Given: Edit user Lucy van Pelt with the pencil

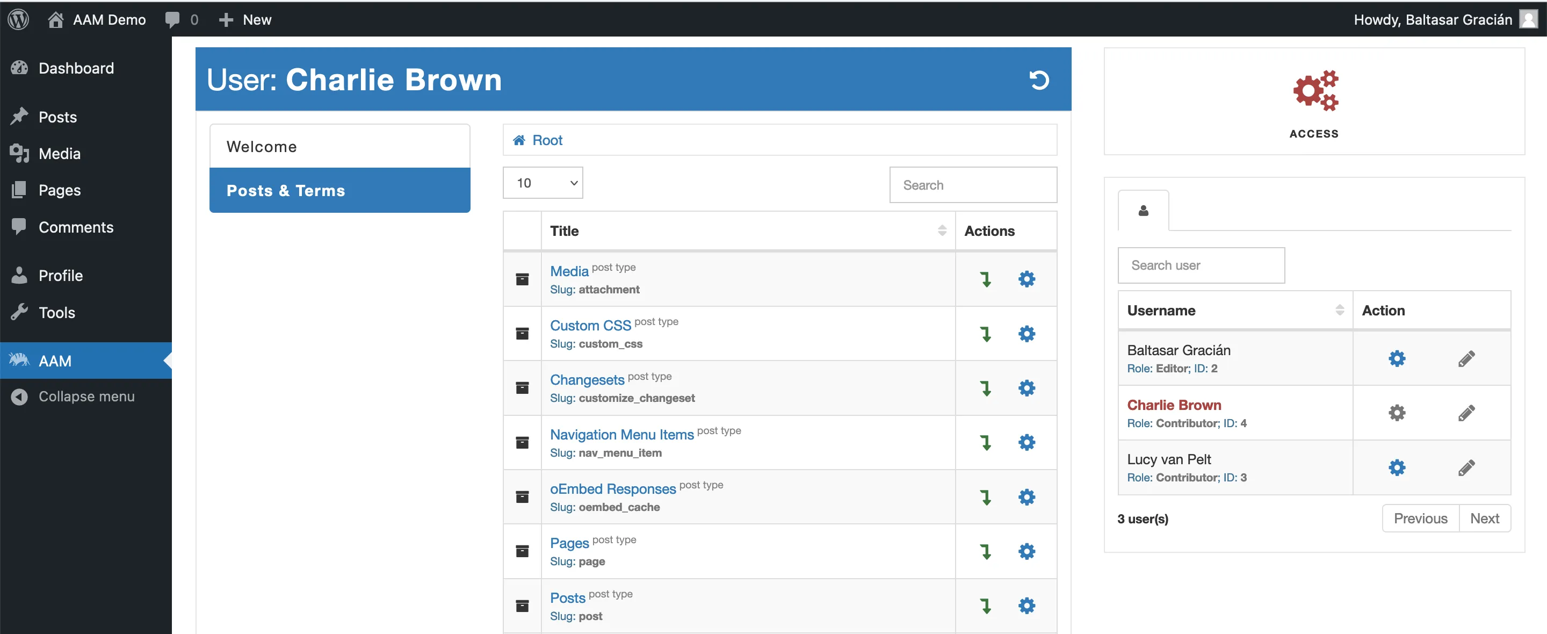Looking at the screenshot, I should 1466,467.
